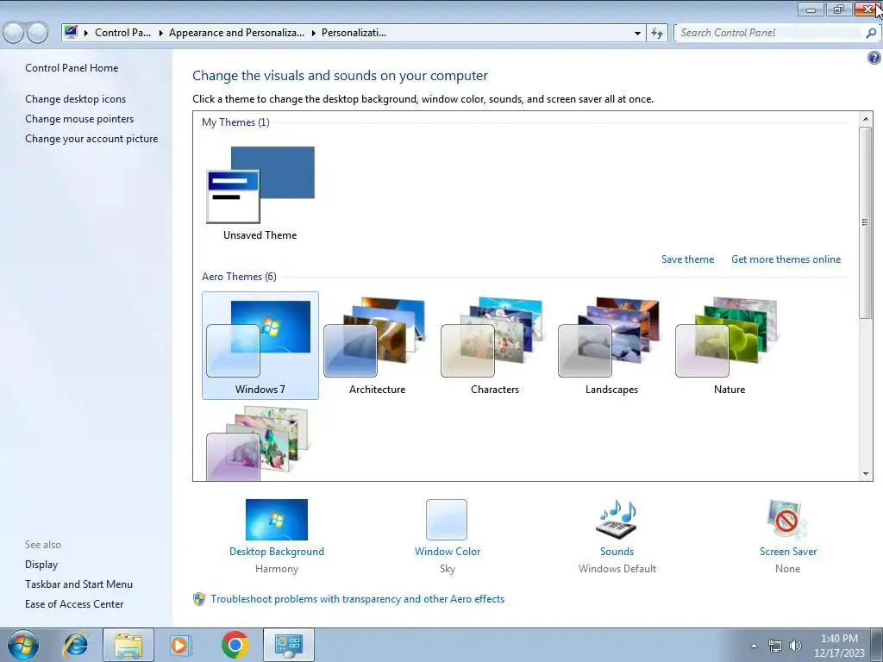The height and width of the screenshot is (662, 883).
Task: Select the partially visible Scenes theme thumbnail
Action: tap(259, 444)
